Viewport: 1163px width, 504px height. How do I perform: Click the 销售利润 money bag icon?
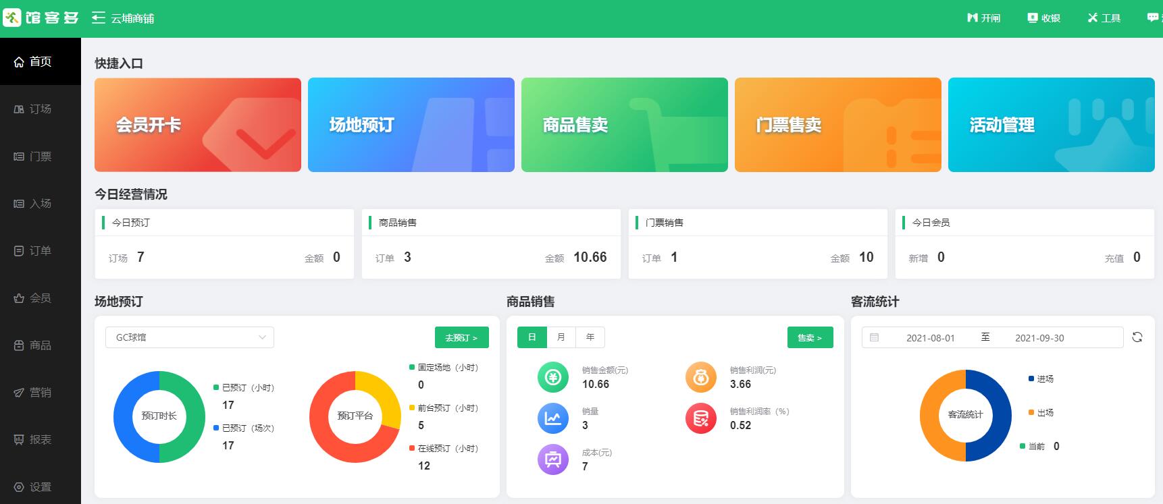coord(701,377)
